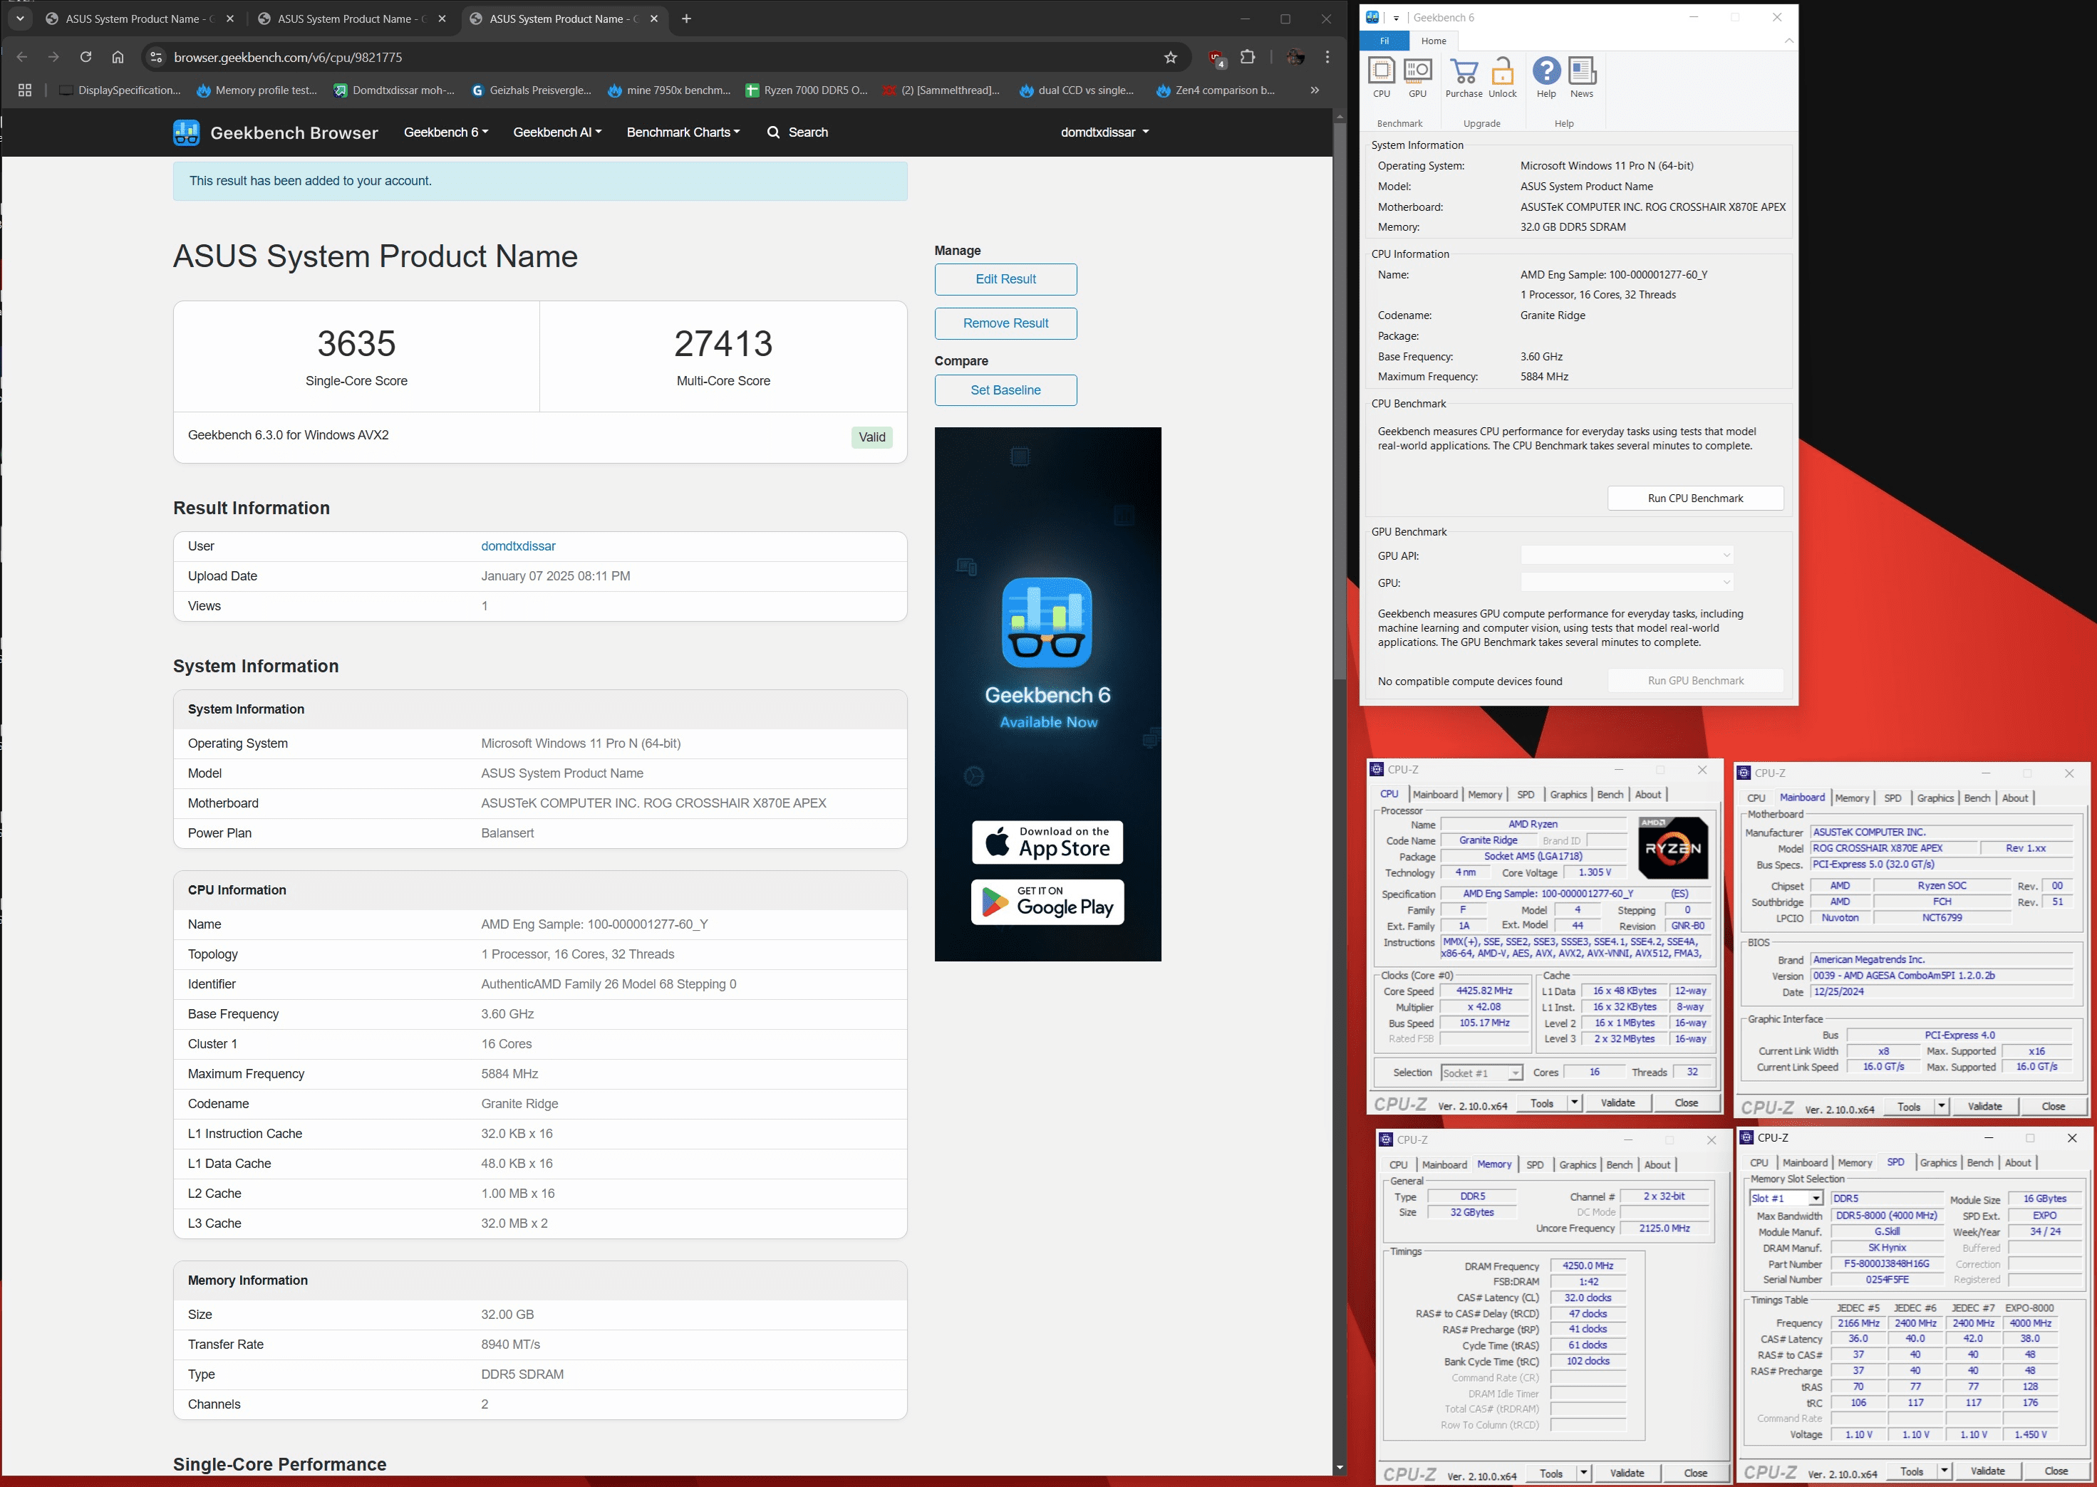Click the browser address bar URL

(288, 57)
